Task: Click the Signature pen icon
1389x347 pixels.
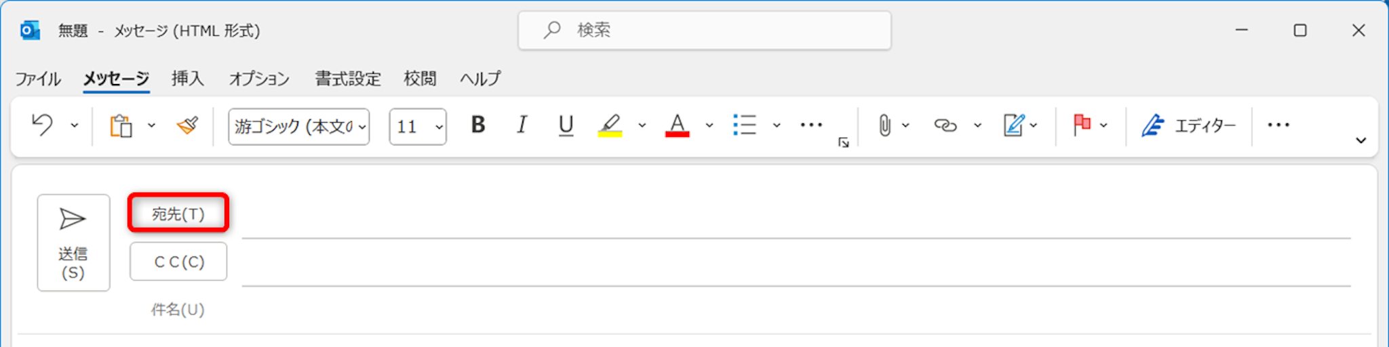Action: [x=1013, y=125]
